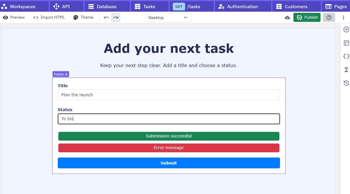
Task: Open the Desktop viewport dropdown
Action: pyautogui.click(x=169, y=18)
